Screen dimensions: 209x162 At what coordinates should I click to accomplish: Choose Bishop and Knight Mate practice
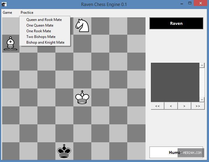click(x=45, y=42)
